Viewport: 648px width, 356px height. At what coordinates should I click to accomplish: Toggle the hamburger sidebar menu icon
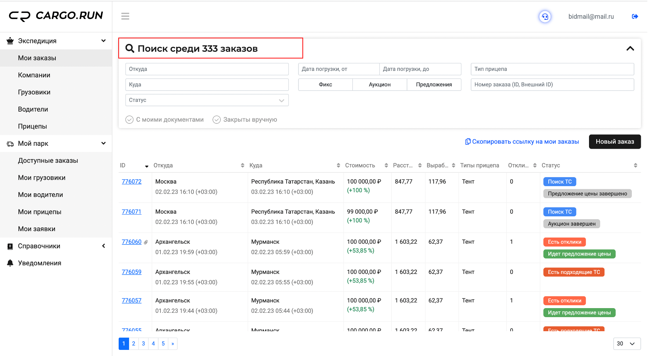pyautogui.click(x=125, y=16)
